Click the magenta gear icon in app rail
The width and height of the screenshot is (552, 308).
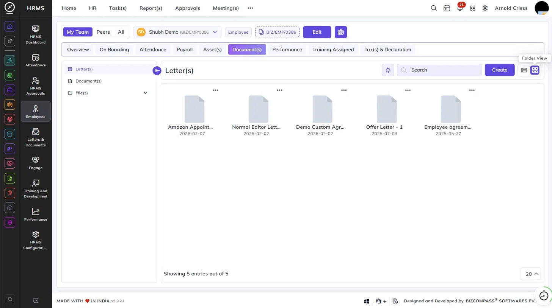point(10,222)
